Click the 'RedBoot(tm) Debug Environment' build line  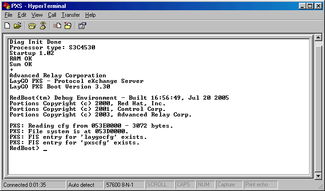coord(119,98)
